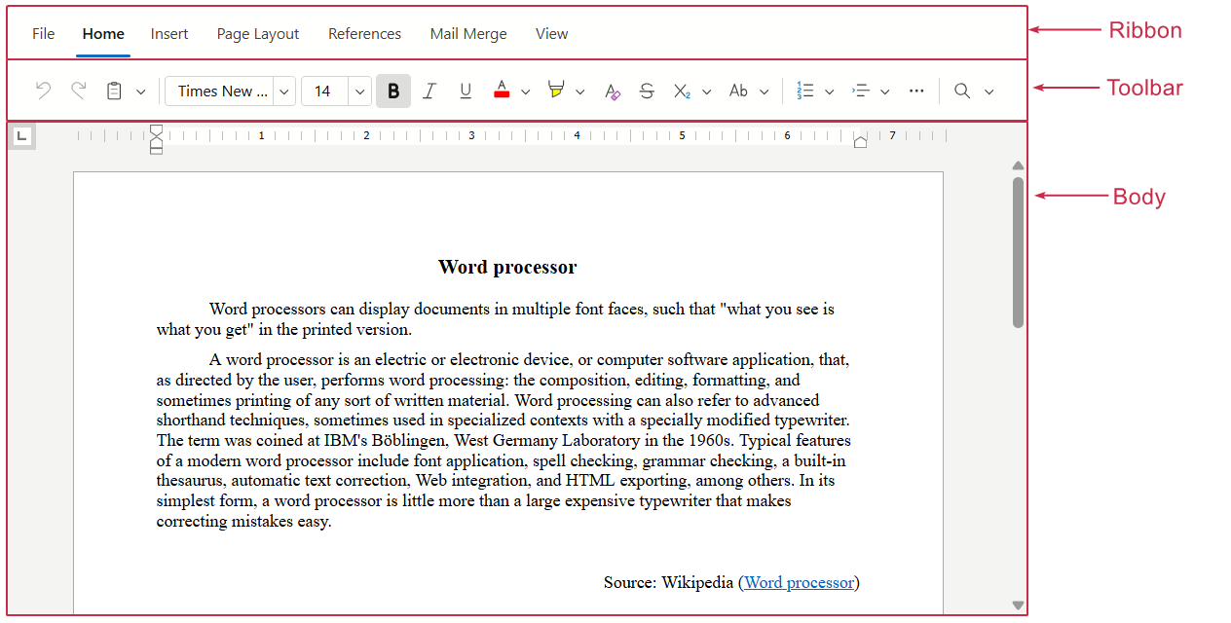Toggle Italic formatting
Screen dimensions: 1231x623
(429, 91)
